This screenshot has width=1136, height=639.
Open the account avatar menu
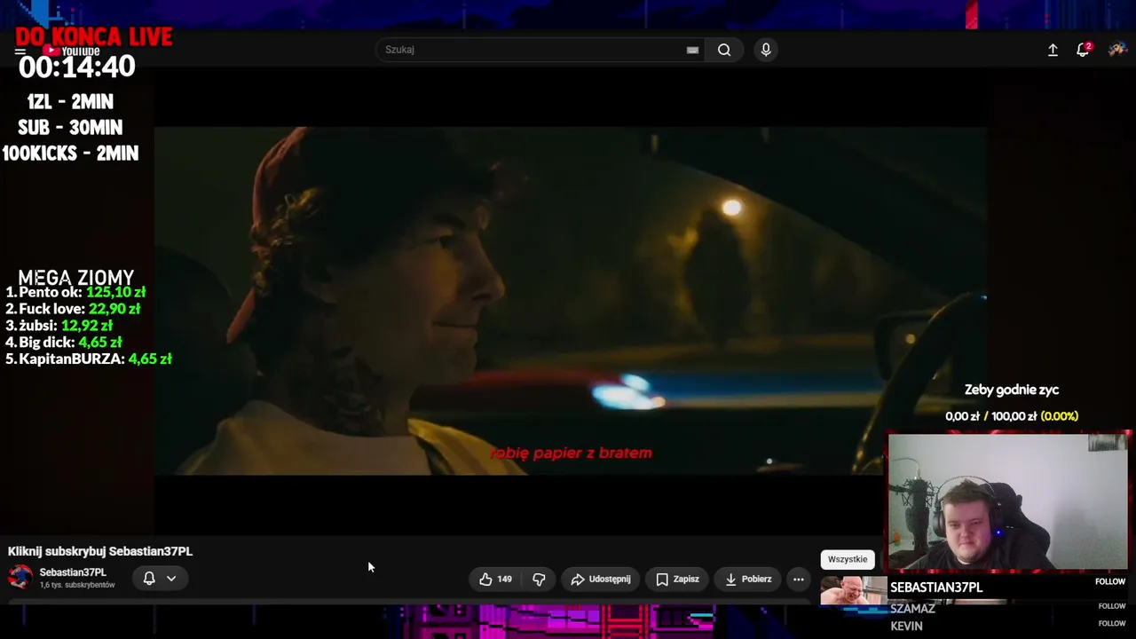click(x=1117, y=50)
